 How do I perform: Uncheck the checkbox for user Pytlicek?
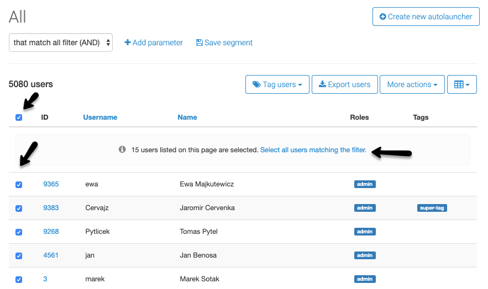click(19, 232)
